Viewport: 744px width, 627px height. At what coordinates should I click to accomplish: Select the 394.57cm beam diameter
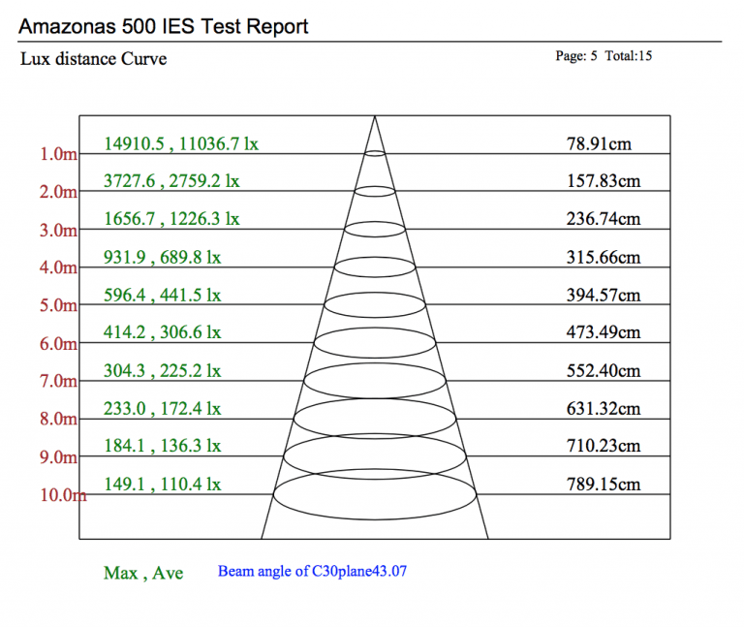coord(603,295)
